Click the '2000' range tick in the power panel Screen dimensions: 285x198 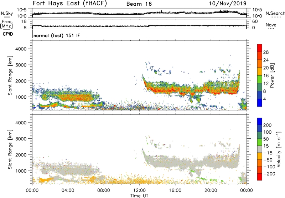21,81
